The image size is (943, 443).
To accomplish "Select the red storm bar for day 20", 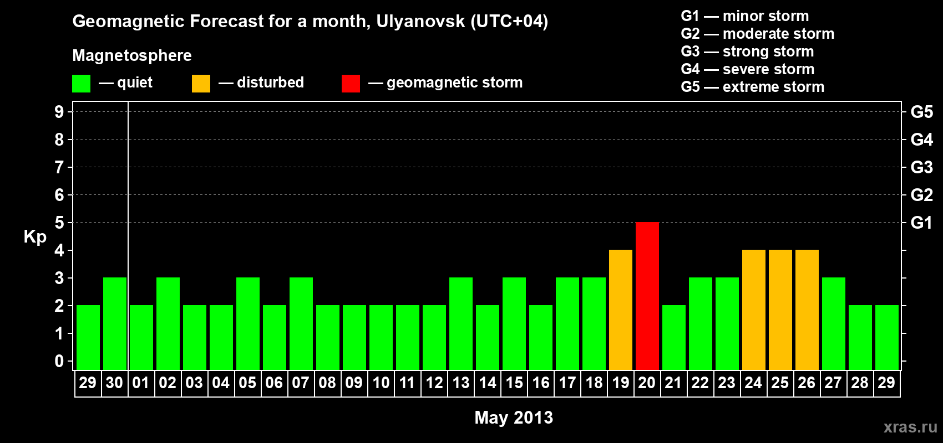I will [x=647, y=296].
